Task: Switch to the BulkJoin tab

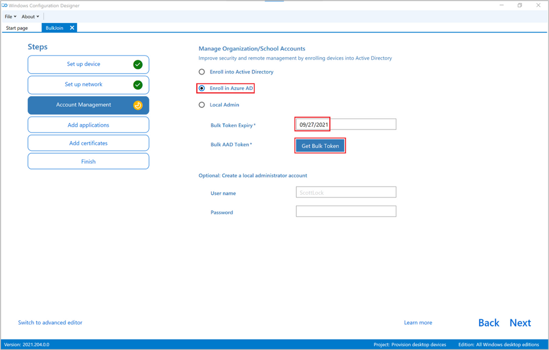Action: tap(54, 28)
